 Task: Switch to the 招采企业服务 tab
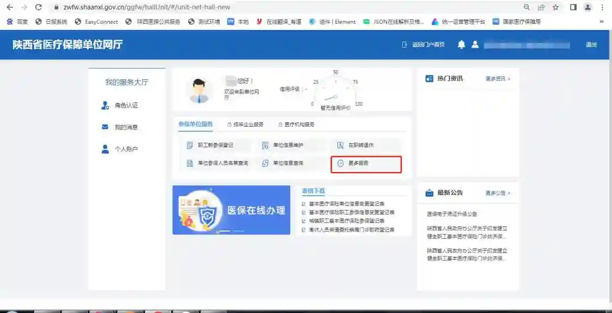pos(245,125)
